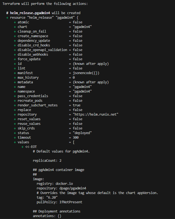Click the timeout value 300
The image size is (175, 219).
(76, 138)
